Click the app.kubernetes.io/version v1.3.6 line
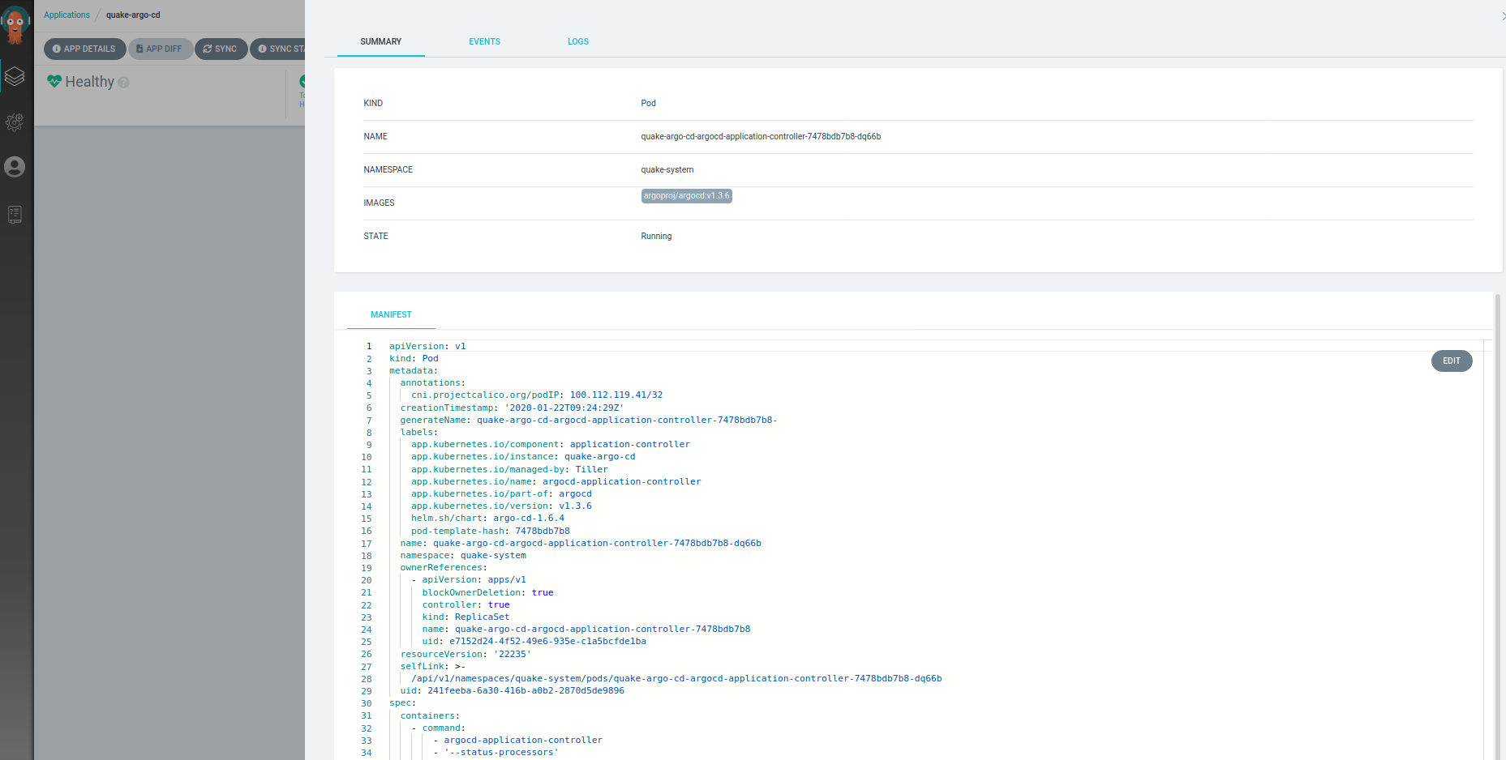The height and width of the screenshot is (760, 1506). (x=501, y=506)
